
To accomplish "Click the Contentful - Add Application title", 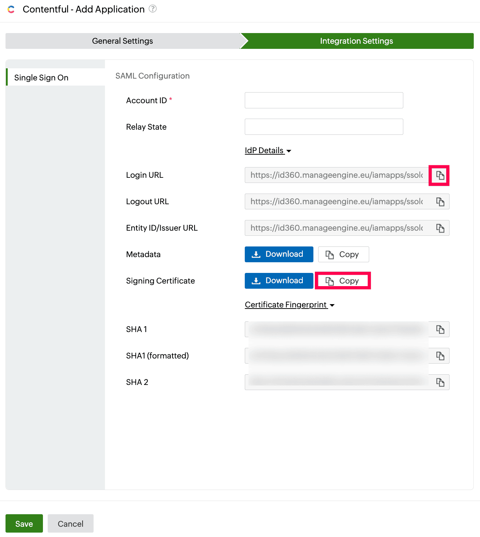I will (84, 9).
